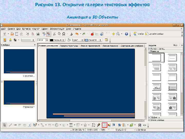The image size is (185, 139).
Task: Export directly as PDF
Action: point(33,34)
